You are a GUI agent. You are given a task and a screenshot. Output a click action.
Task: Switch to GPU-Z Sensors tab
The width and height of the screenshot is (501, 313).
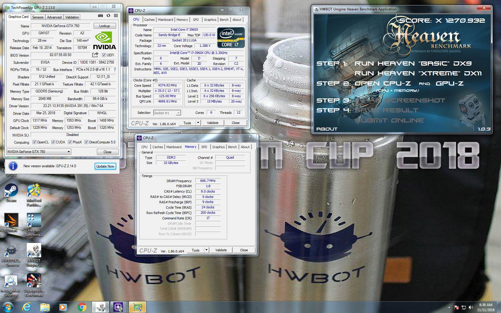(x=38, y=17)
